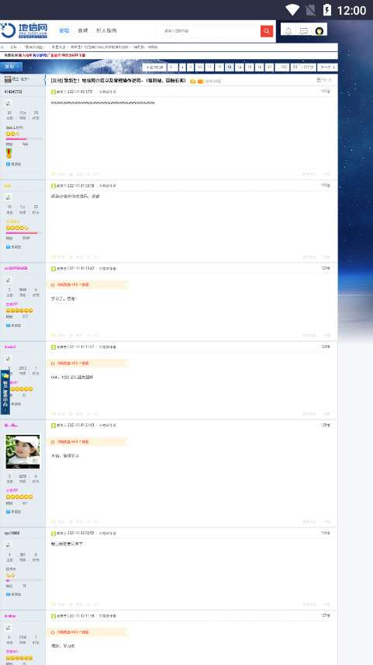373x665 pixels.
Task: Open the 127楼 floor link
Action: 325,615
